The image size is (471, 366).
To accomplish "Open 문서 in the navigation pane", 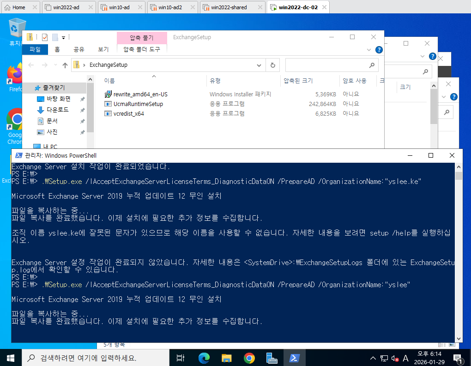I will 52,121.
